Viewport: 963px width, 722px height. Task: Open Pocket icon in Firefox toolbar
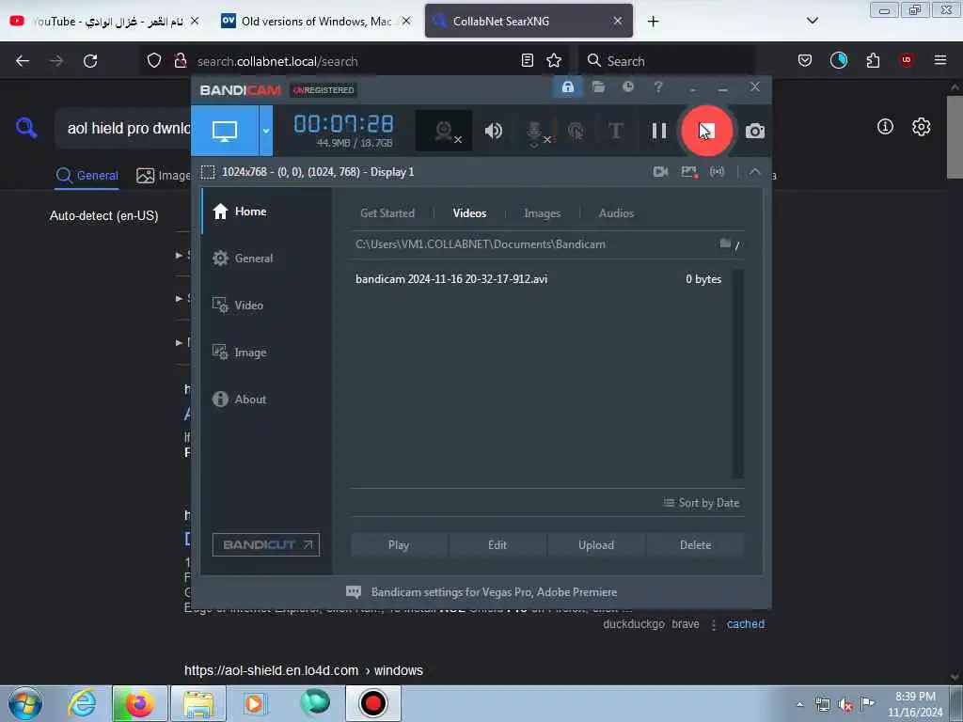(805, 61)
